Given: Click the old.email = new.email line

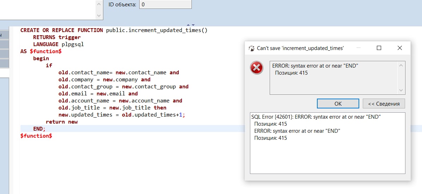Looking at the screenshot, I should pos(98,94).
